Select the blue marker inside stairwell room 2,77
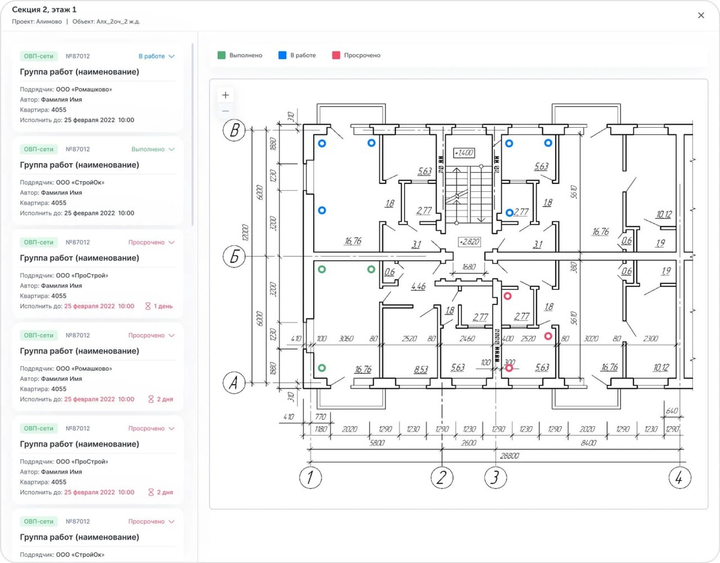 point(509,213)
